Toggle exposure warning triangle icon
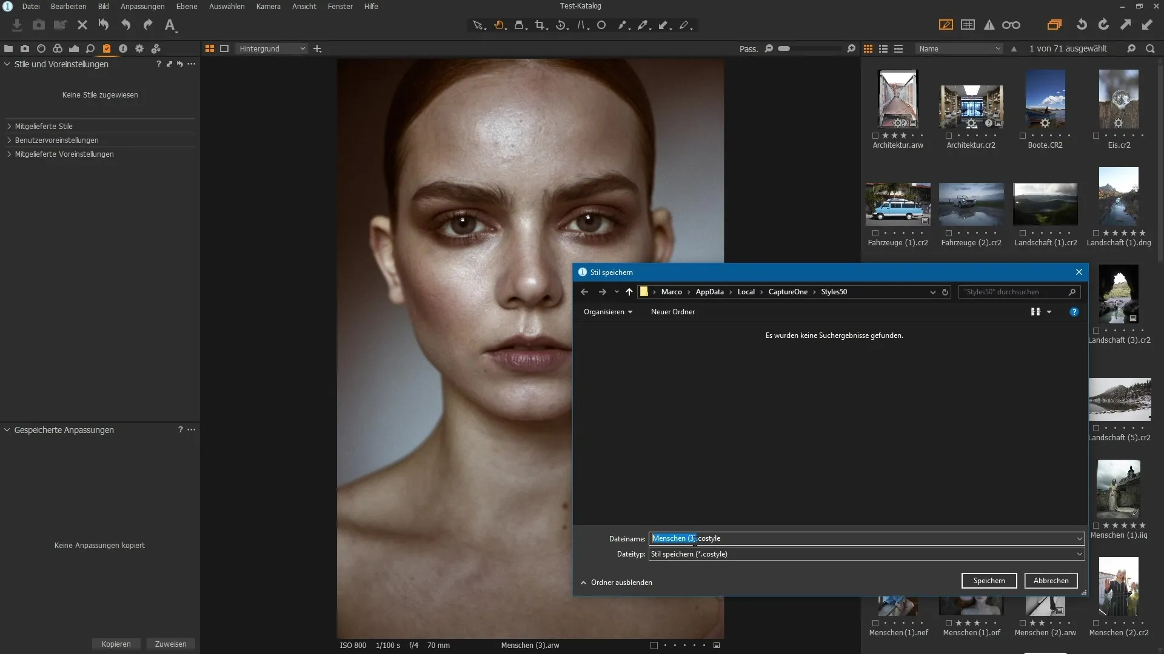 tap(989, 25)
